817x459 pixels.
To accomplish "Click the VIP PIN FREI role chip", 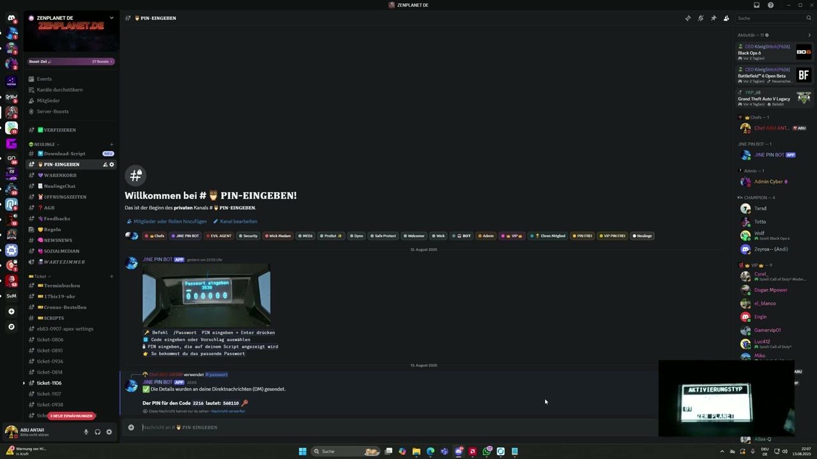I will (612, 236).
